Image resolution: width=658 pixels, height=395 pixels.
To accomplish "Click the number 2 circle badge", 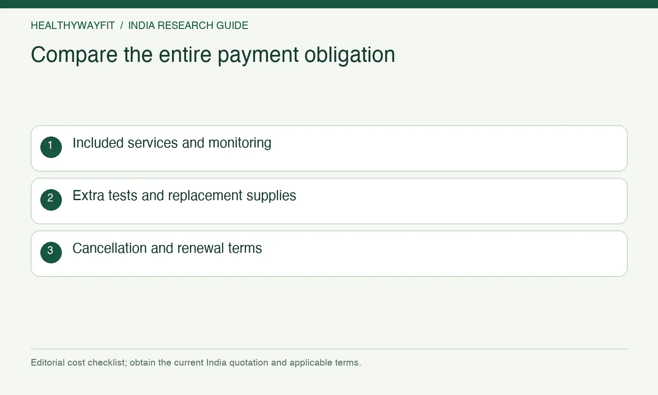I will [x=51, y=200].
